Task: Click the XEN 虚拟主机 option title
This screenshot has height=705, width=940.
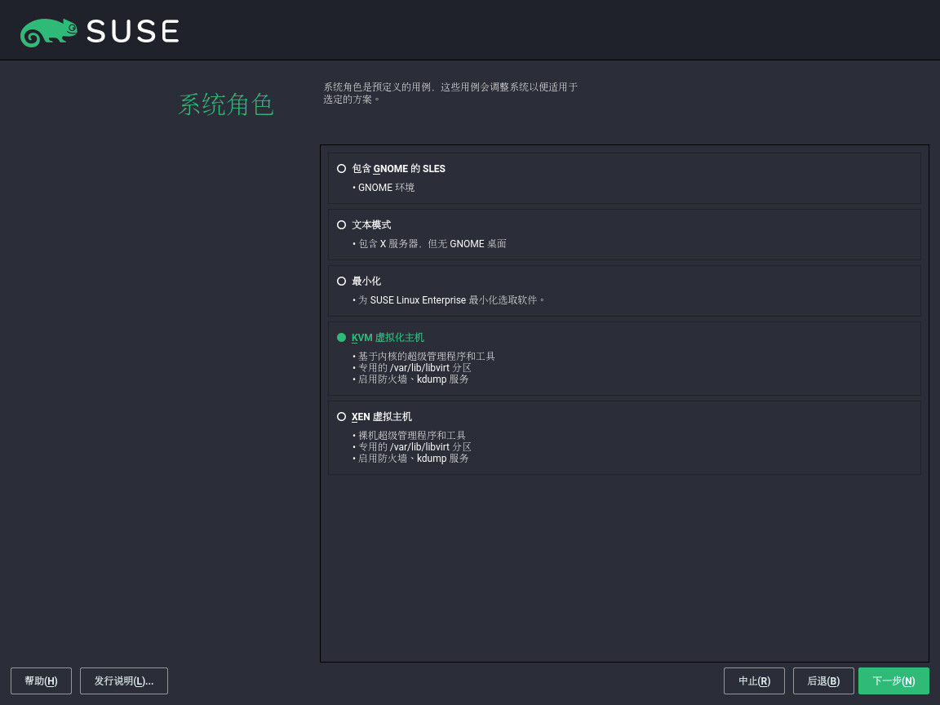Action: click(381, 417)
